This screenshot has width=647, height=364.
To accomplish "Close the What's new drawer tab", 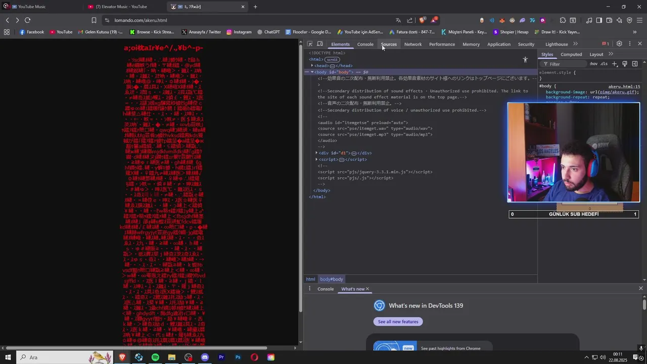I will point(367,289).
